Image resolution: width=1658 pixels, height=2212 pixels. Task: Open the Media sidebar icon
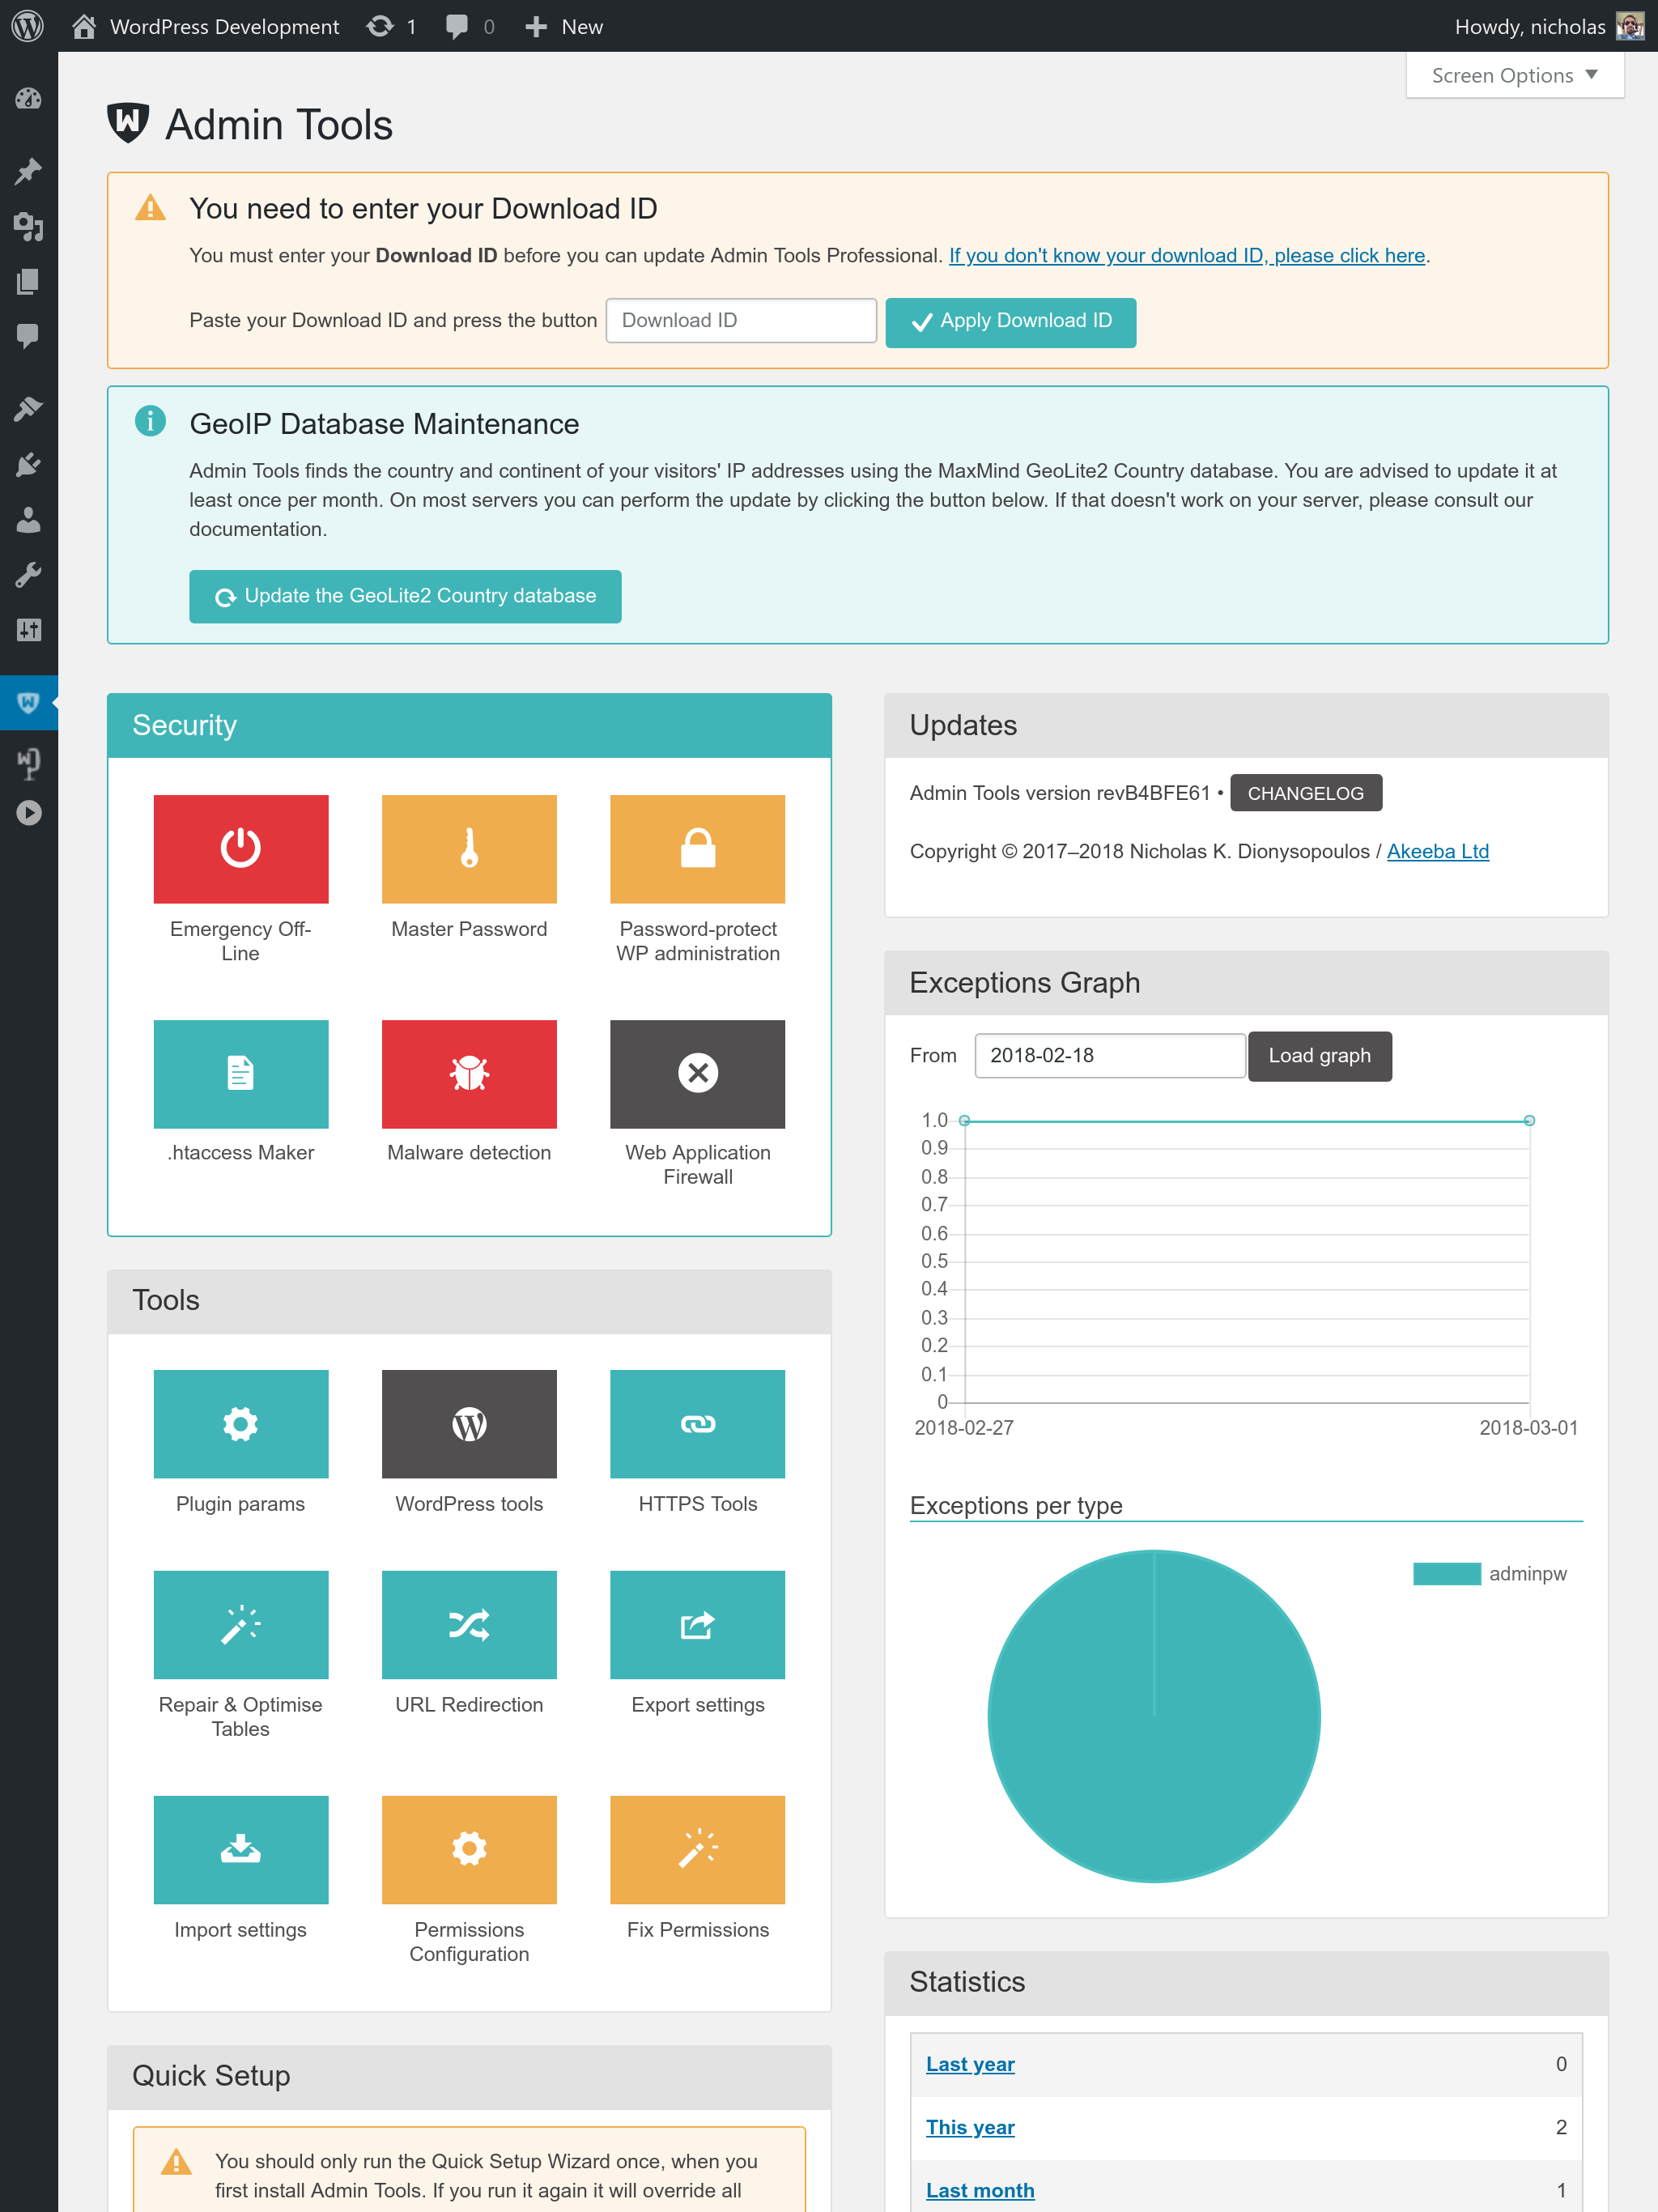click(28, 227)
